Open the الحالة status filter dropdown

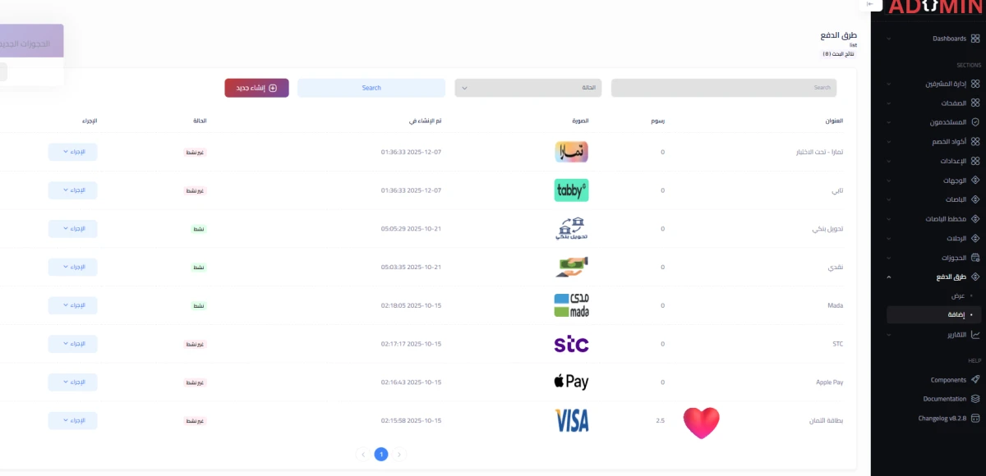pyautogui.click(x=528, y=88)
